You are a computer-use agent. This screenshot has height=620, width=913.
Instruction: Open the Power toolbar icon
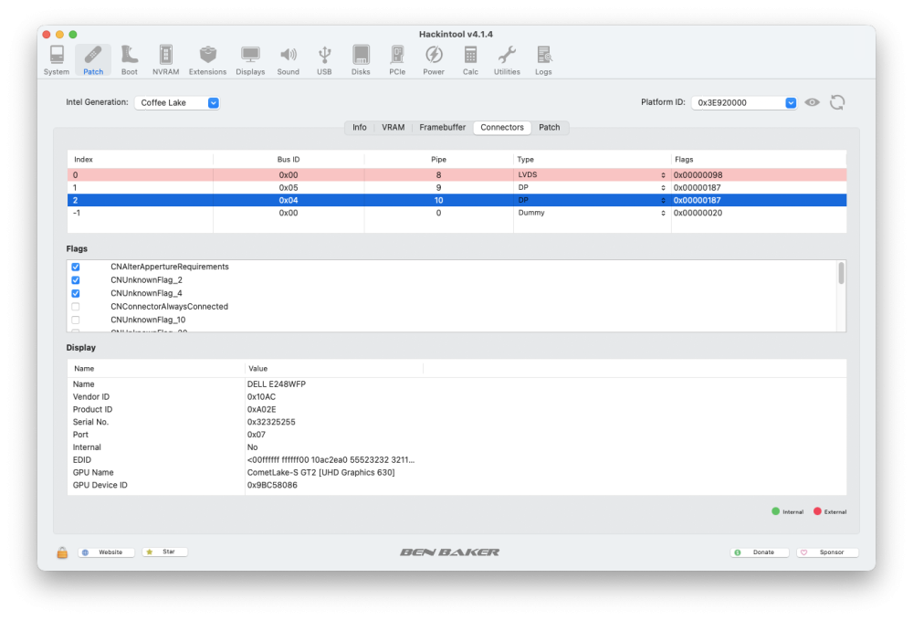434,60
